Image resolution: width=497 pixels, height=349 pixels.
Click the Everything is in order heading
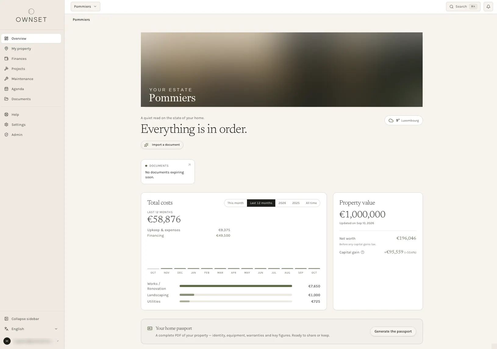pyautogui.click(x=194, y=129)
